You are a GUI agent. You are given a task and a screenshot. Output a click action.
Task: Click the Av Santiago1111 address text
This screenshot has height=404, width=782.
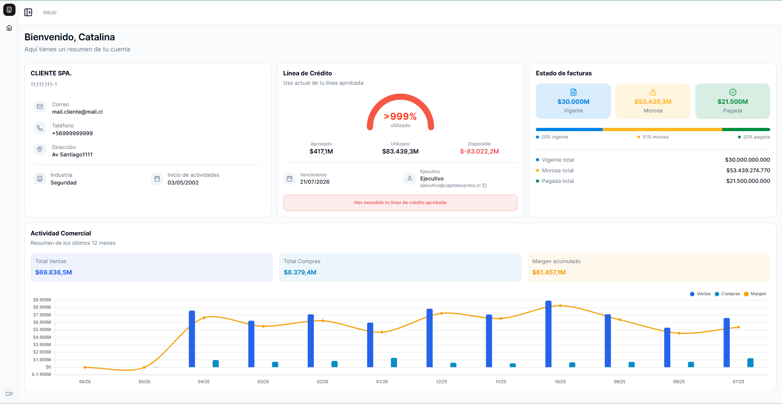(x=72, y=155)
